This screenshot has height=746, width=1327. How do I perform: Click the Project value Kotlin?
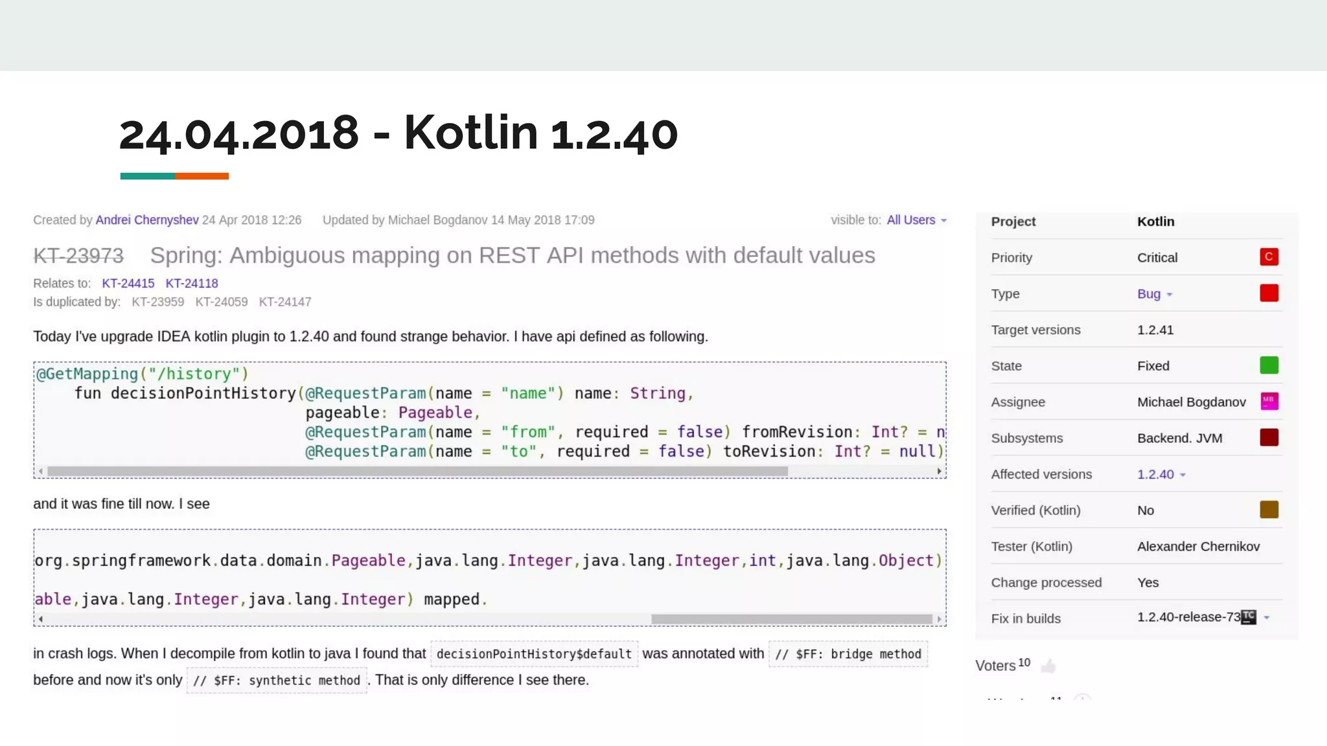1156,221
